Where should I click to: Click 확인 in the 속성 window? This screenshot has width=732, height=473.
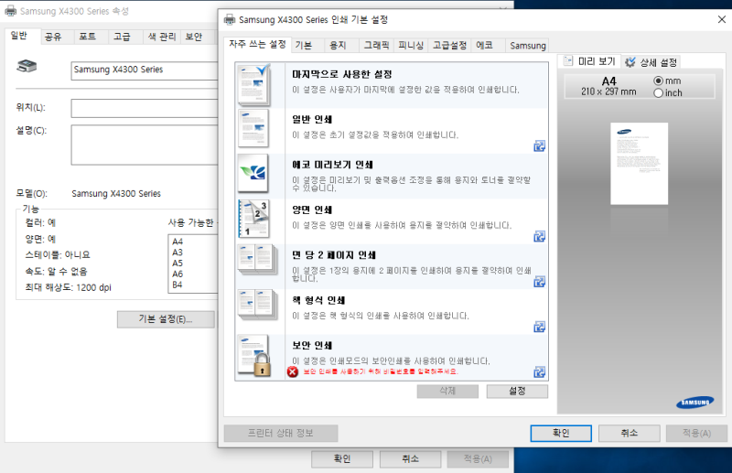point(342,459)
